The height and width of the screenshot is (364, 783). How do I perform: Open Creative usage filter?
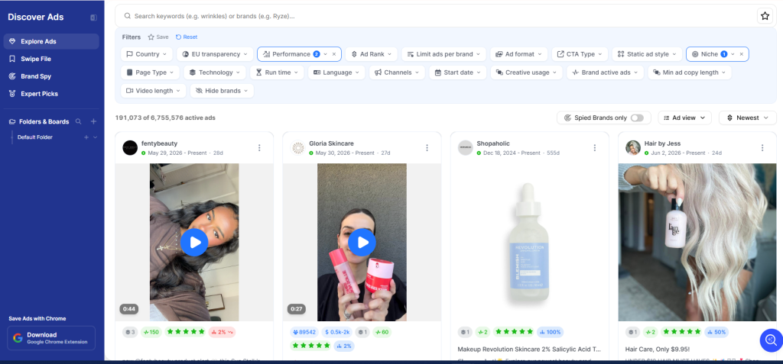pos(526,72)
